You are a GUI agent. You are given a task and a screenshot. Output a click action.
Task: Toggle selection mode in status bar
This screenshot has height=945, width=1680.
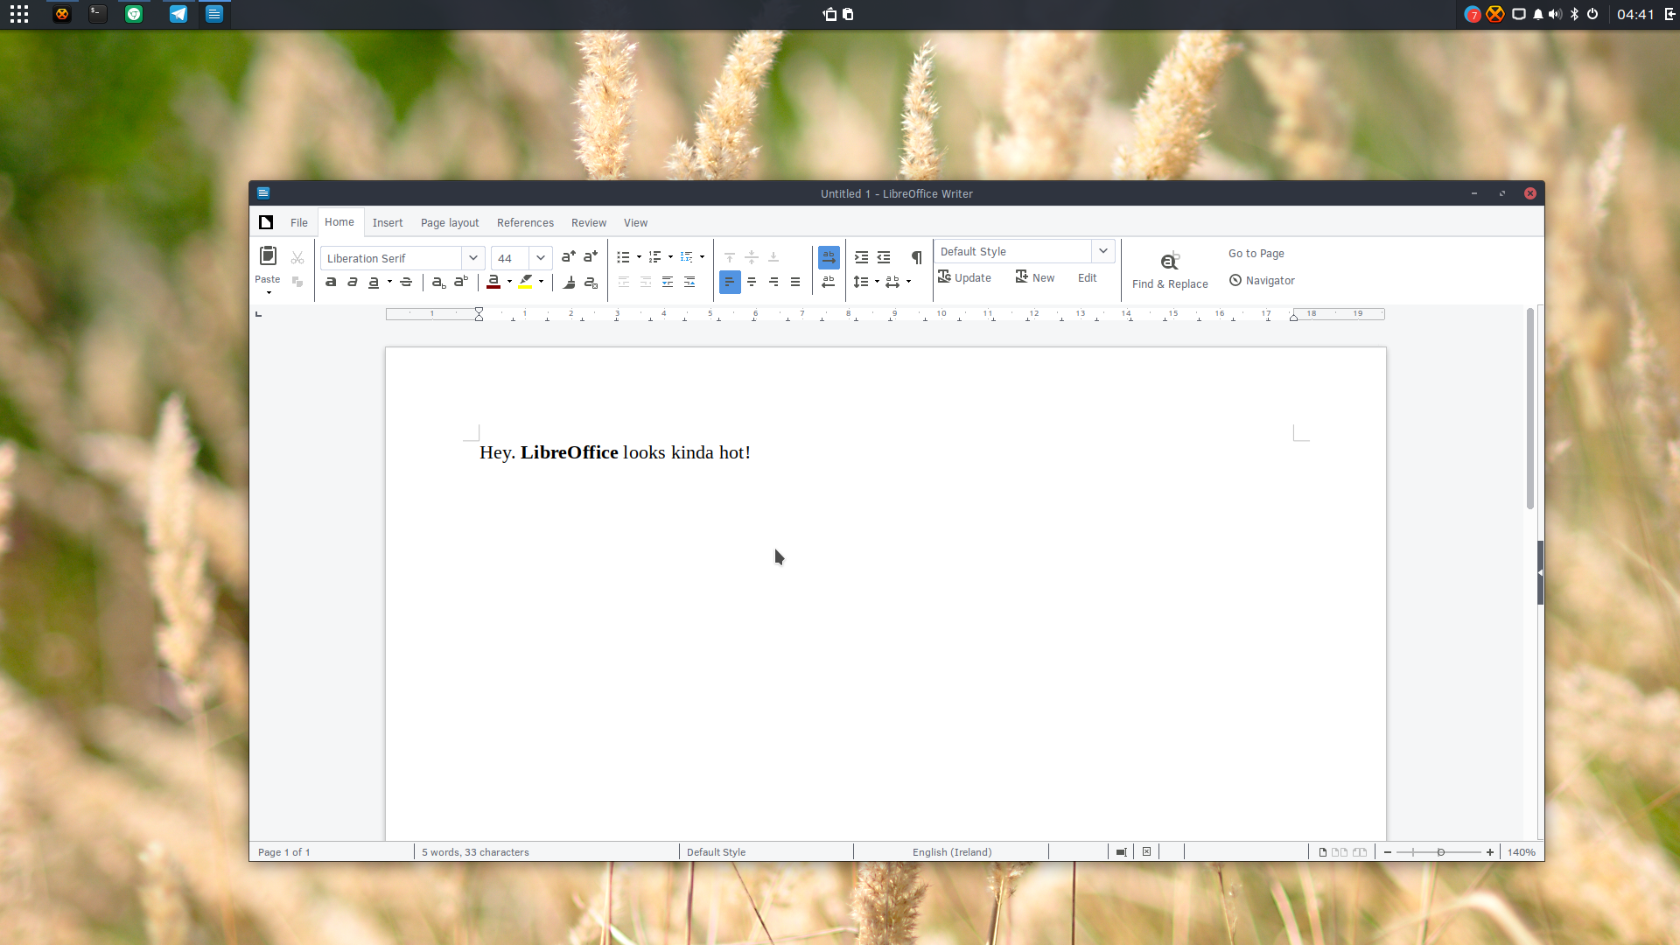1121,852
